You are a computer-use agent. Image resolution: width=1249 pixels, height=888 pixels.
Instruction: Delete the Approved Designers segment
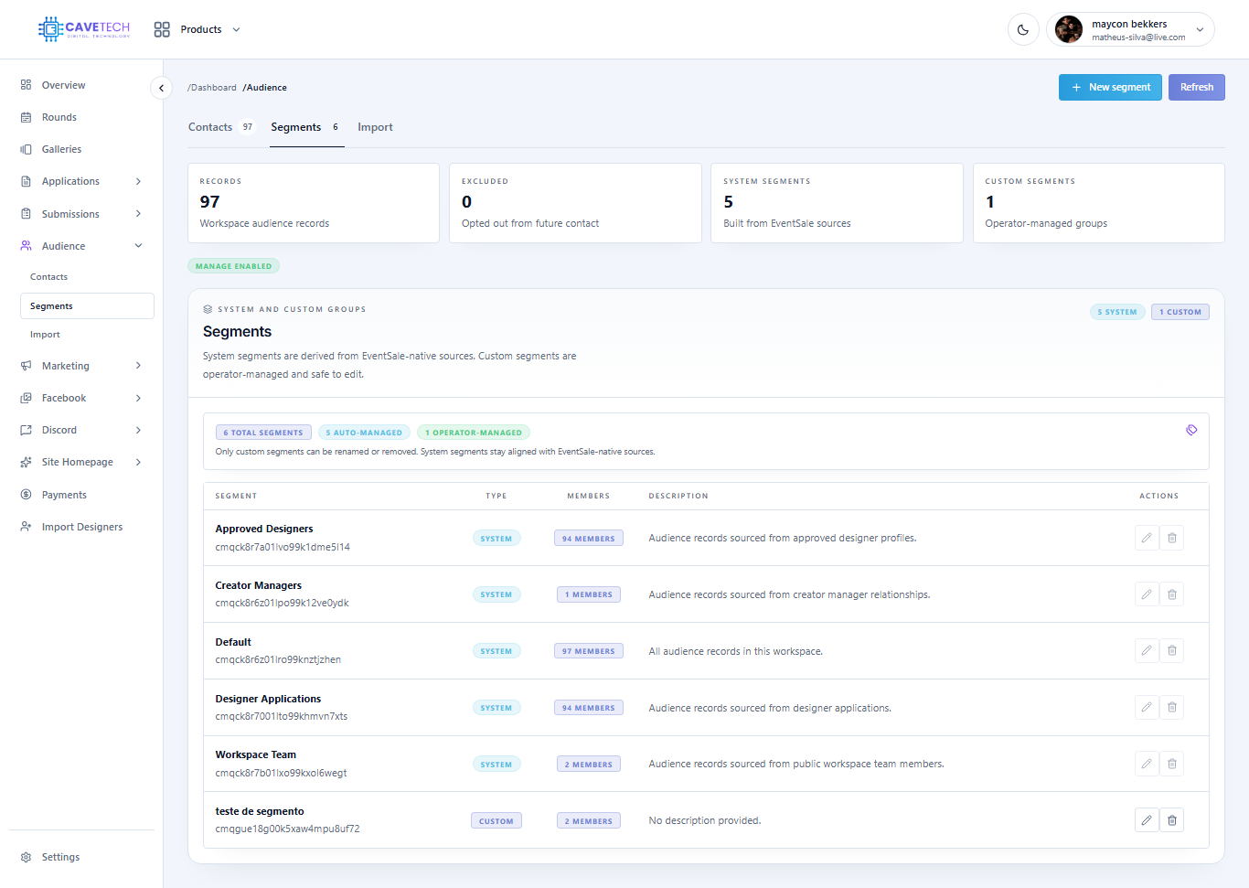pyautogui.click(x=1172, y=538)
